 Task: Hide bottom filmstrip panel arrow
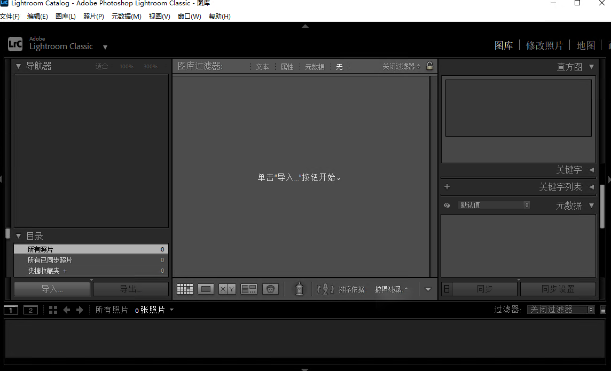(x=305, y=369)
